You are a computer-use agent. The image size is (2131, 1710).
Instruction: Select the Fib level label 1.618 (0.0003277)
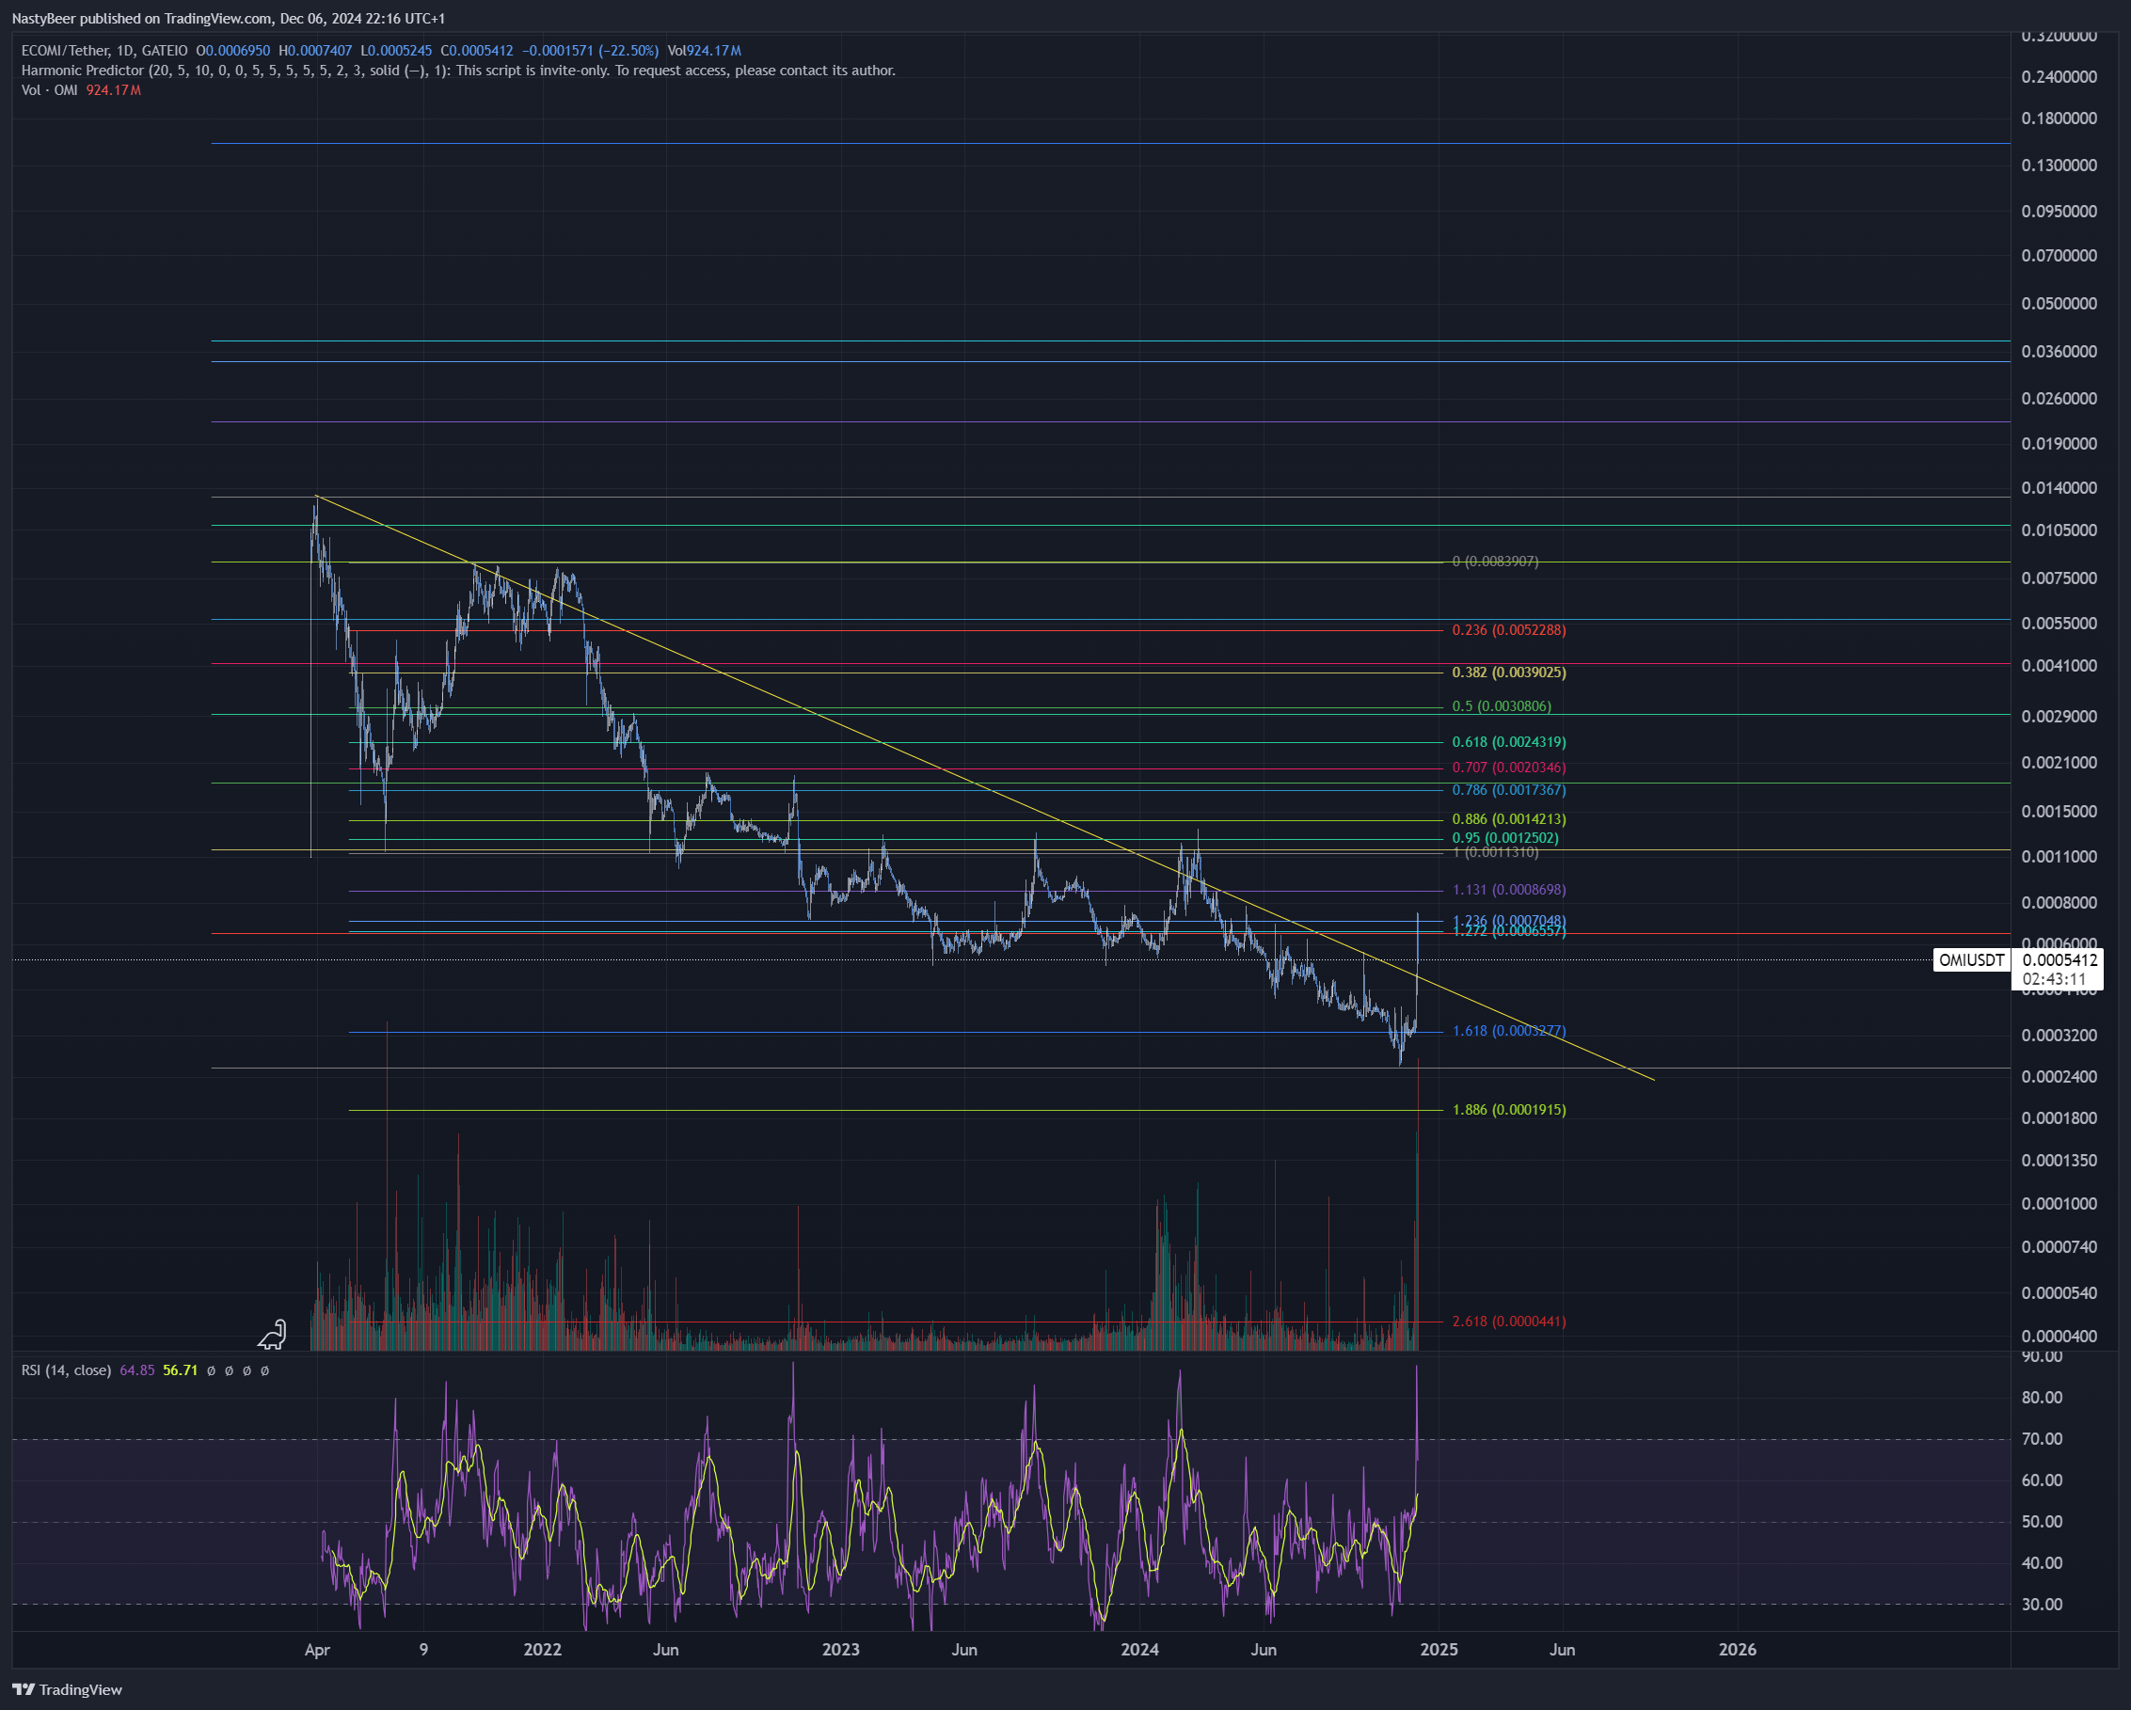(x=1508, y=1031)
